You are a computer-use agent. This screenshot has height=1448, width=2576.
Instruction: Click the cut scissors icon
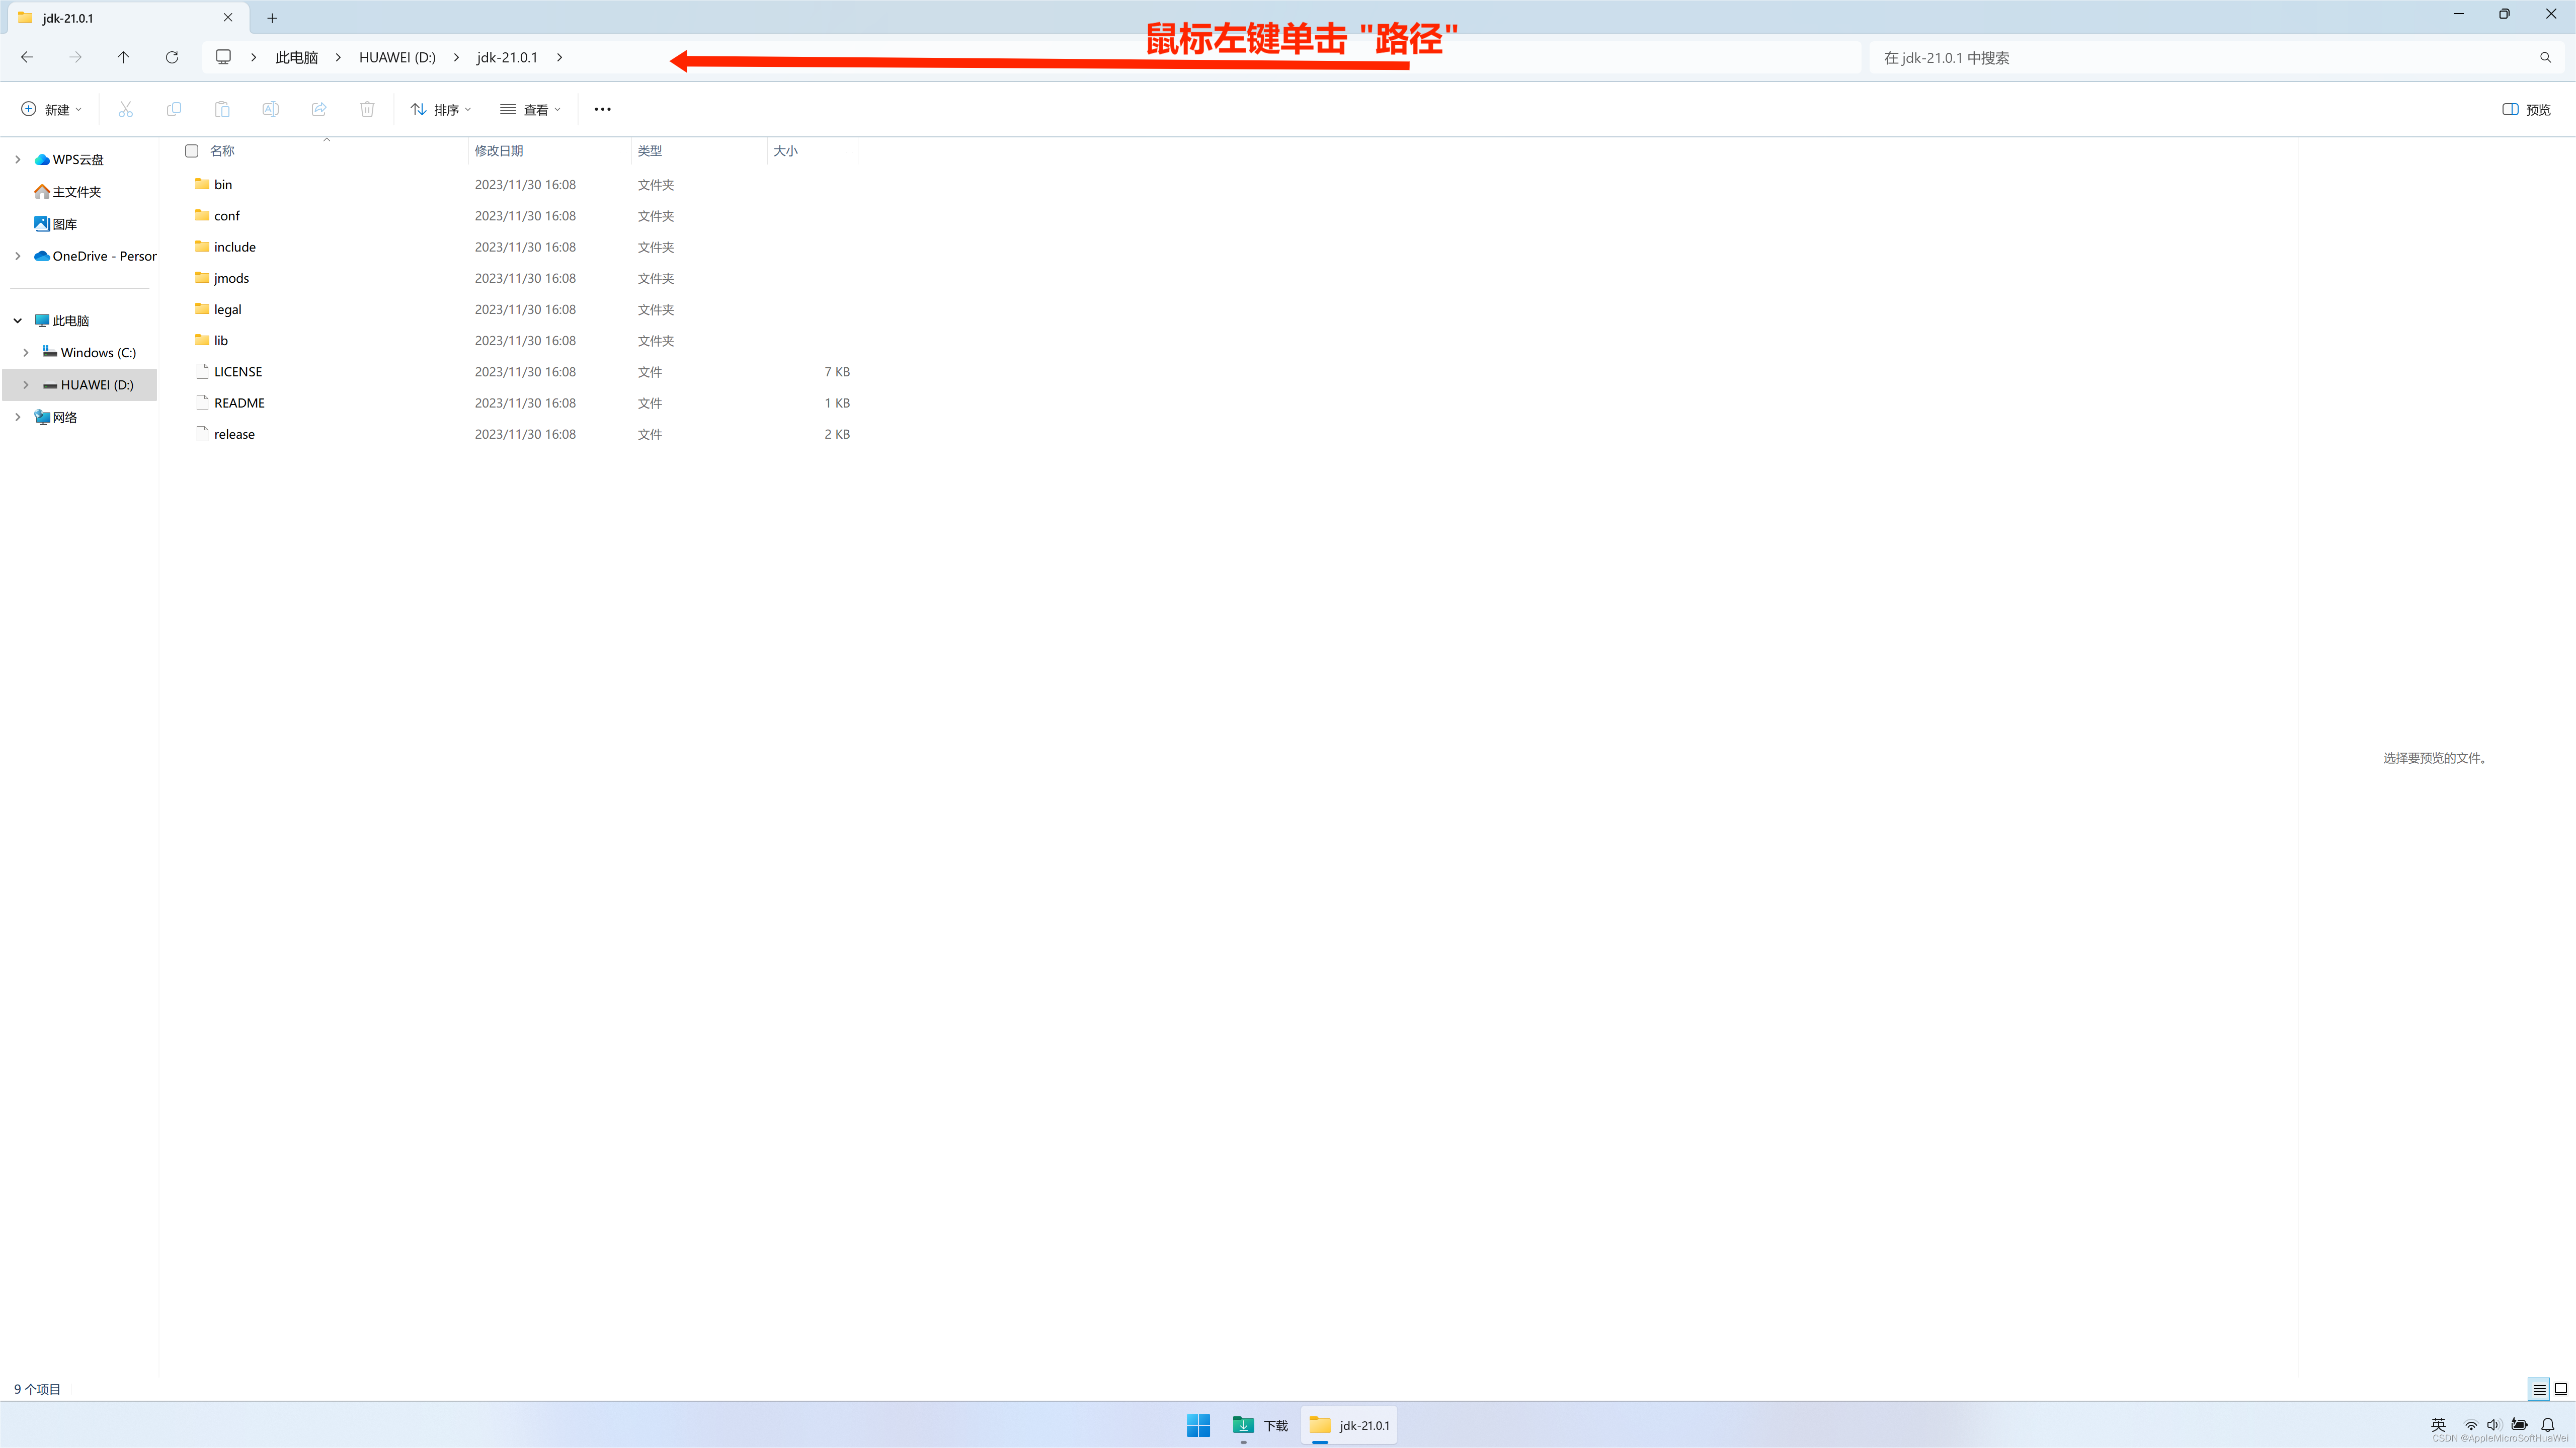pyautogui.click(x=125, y=109)
